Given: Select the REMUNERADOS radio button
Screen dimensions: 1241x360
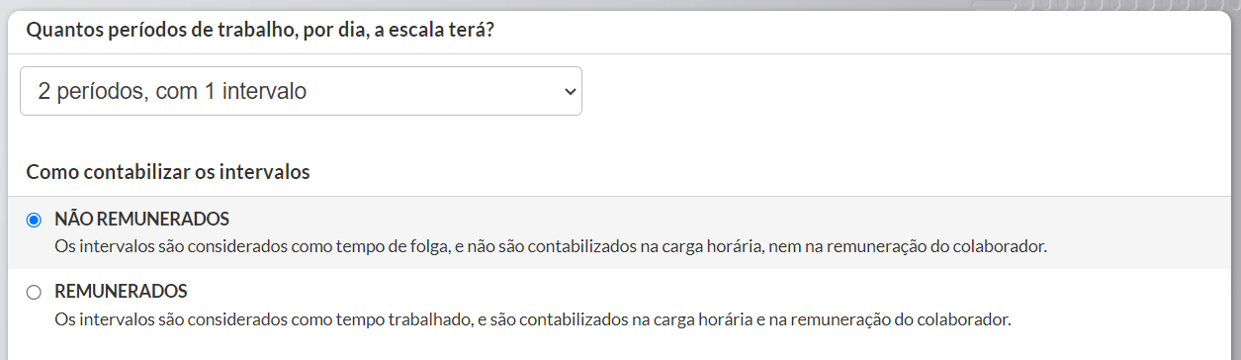Looking at the screenshot, I should (35, 292).
